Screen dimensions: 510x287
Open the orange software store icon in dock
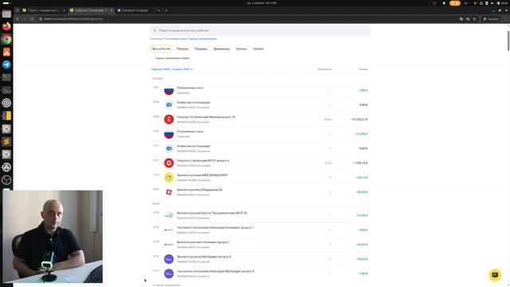coord(6,52)
